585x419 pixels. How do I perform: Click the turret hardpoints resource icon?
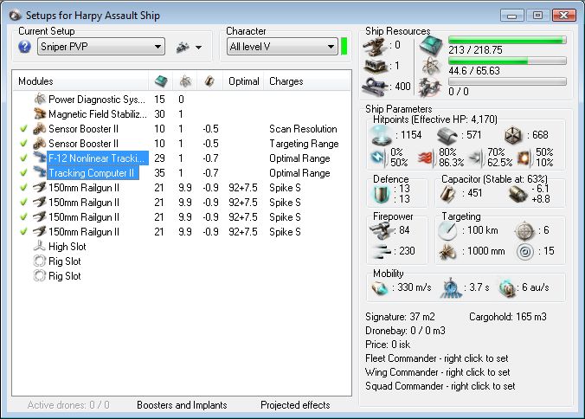click(375, 46)
